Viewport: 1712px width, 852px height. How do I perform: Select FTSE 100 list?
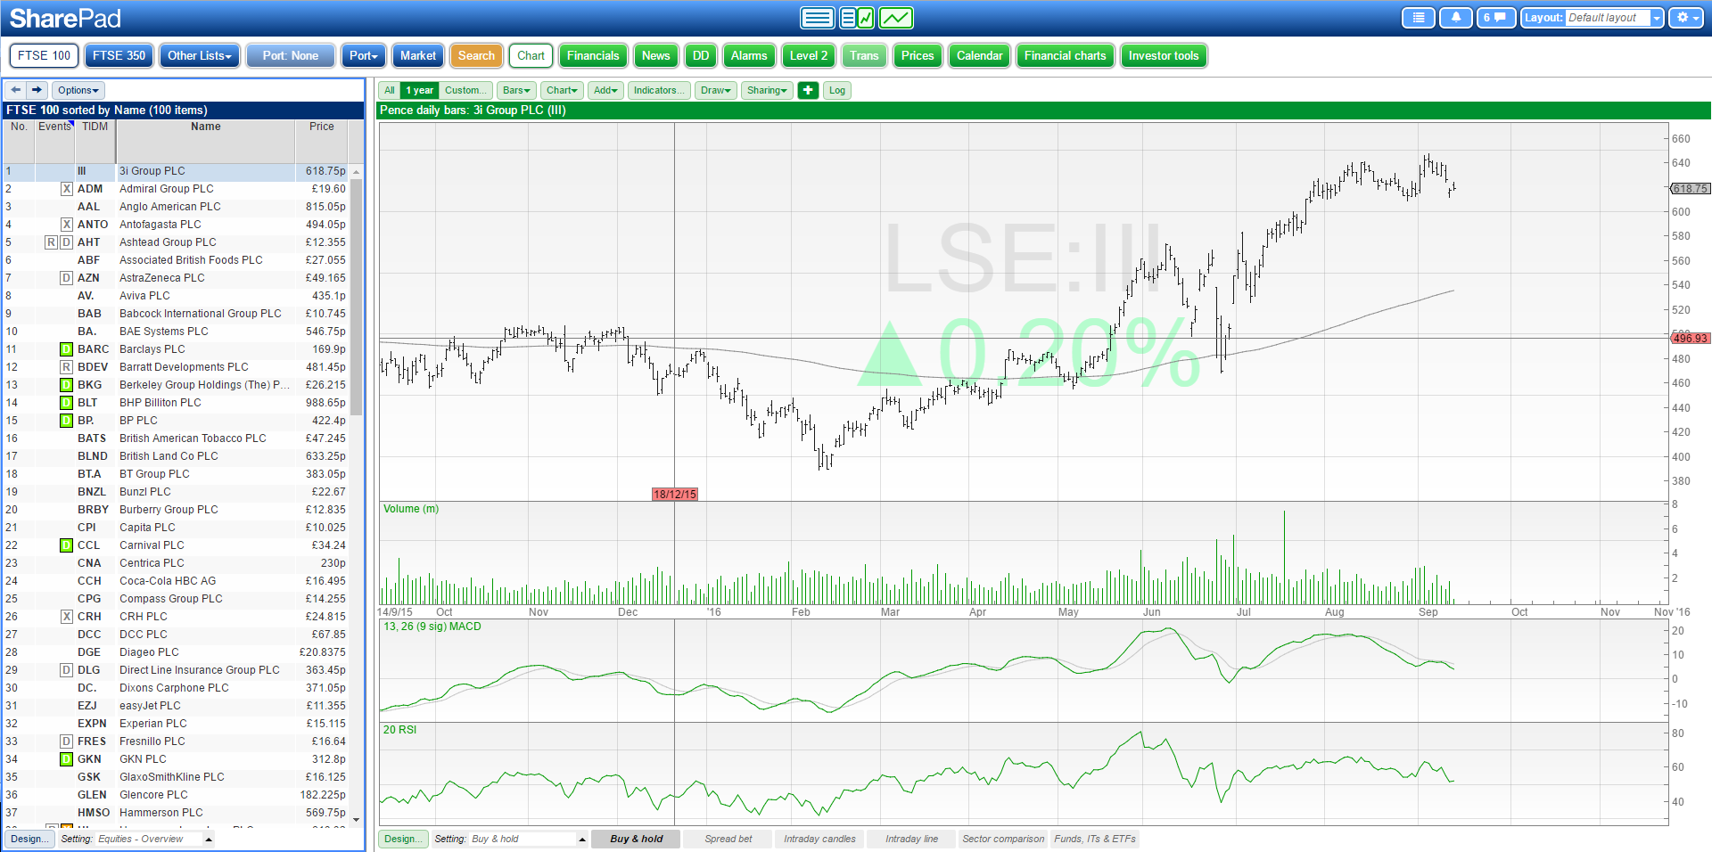[45, 55]
